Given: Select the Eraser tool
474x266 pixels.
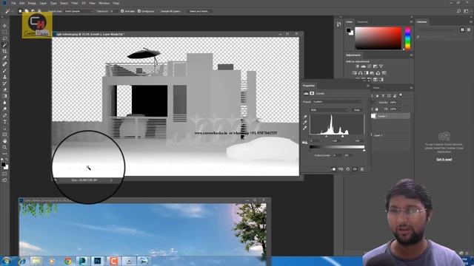Looking at the screenshot, I should [4, 89].
